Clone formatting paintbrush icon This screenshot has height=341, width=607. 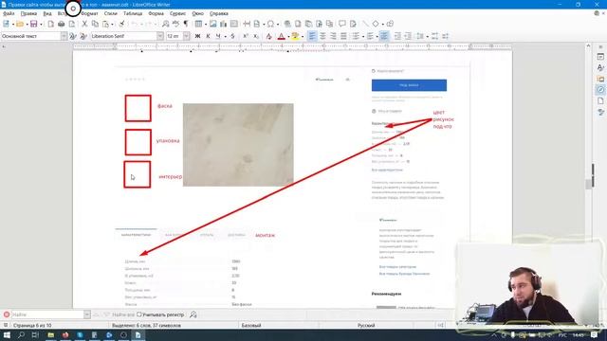click(121, 24)
